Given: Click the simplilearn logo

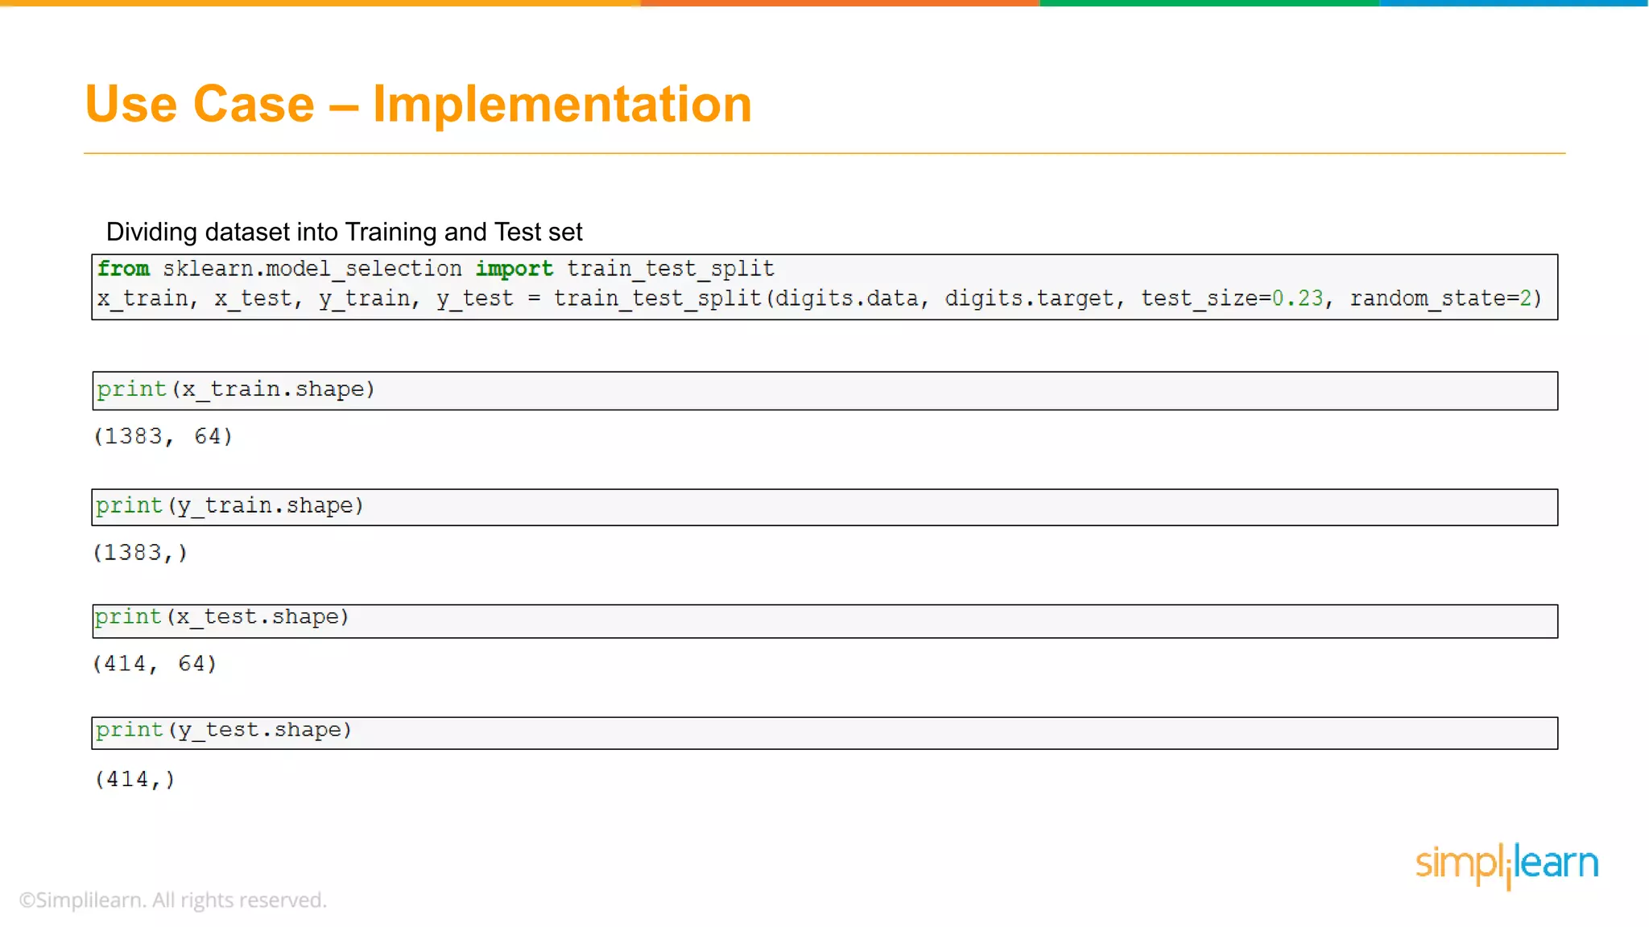Looking at the screenshot, I should pyautogui.click(x=1506, y=865).
